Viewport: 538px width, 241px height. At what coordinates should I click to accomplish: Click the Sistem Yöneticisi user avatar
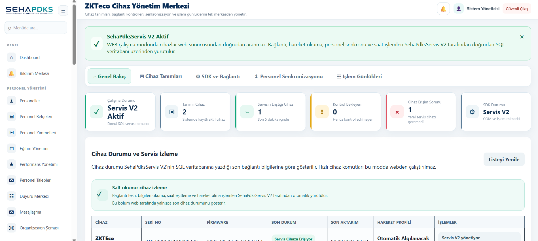458,9
